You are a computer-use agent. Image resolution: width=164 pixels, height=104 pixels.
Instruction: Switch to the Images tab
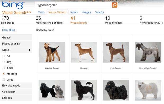pos(86,12)
